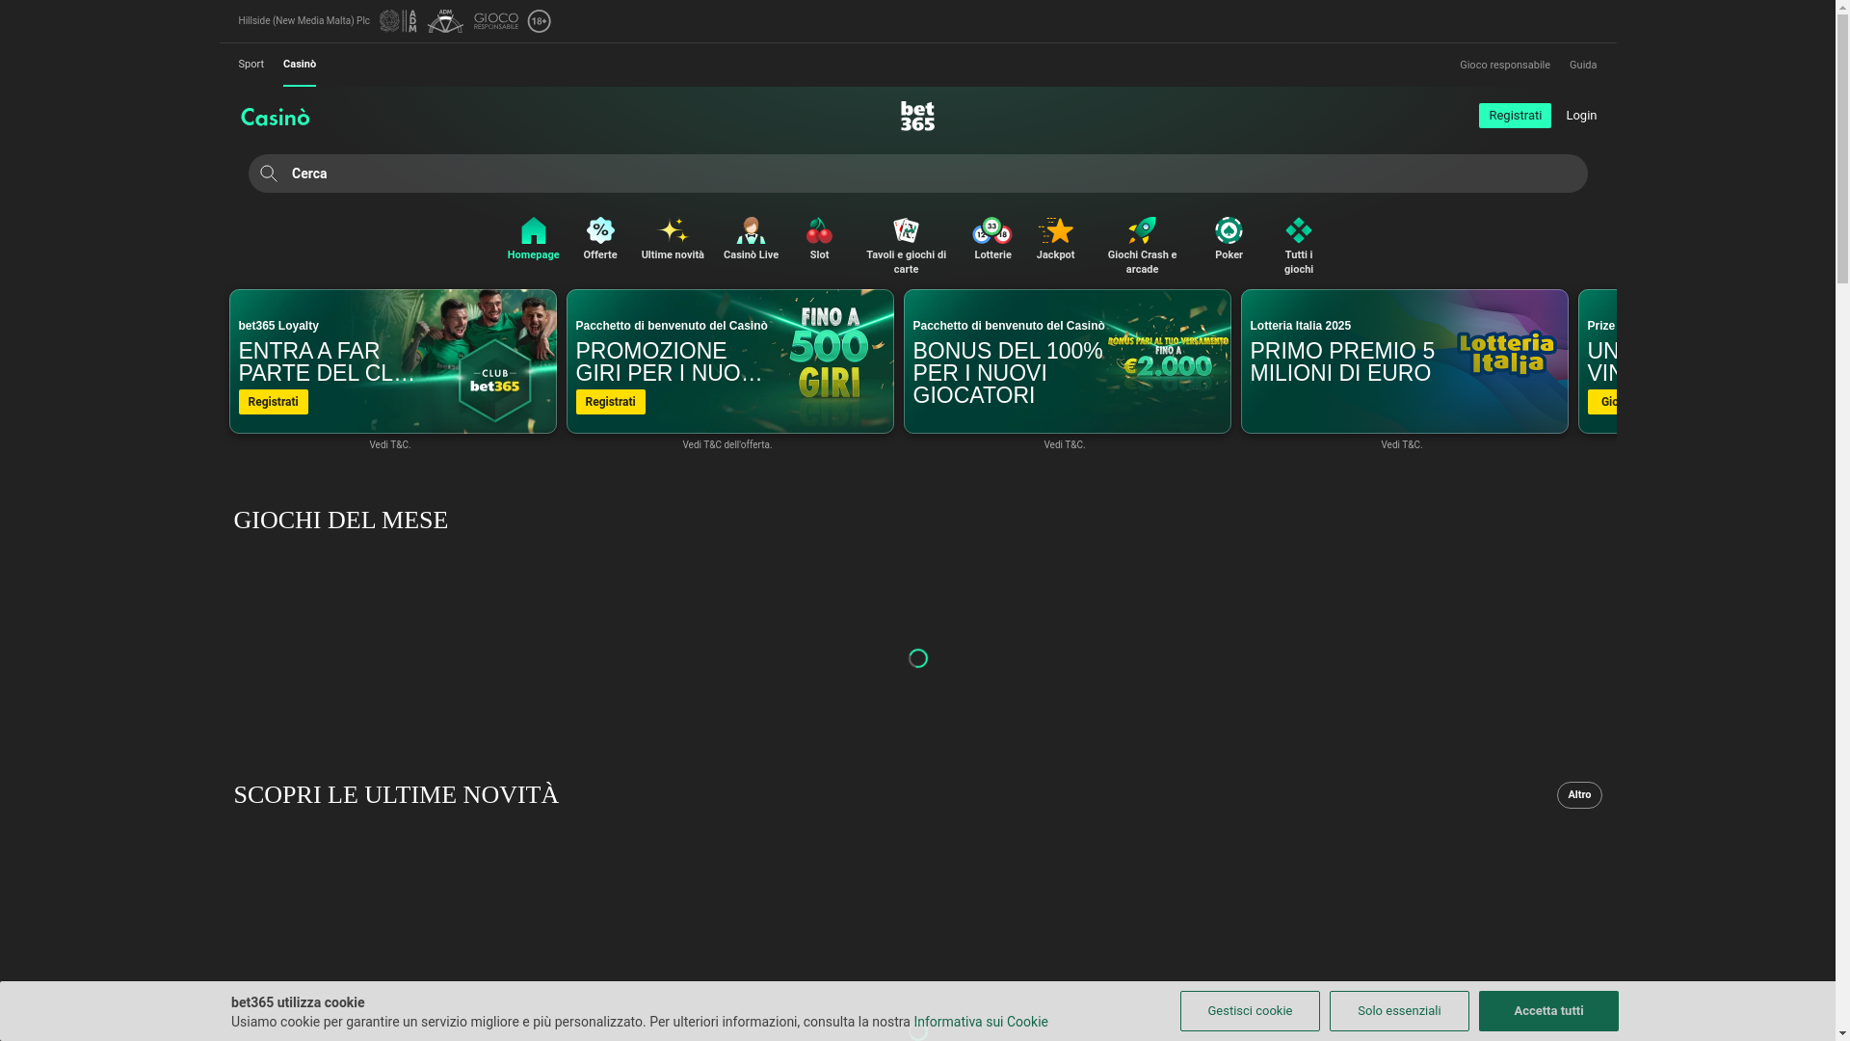Click the 18+ age restriction icon
This screenshot has height=1041, width=1850.
click(x=540, y=21)
